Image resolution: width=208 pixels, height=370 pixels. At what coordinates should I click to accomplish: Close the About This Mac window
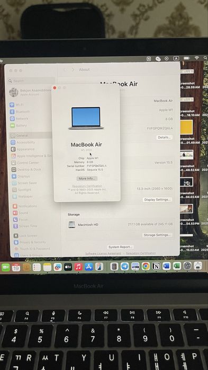point(55,88)
